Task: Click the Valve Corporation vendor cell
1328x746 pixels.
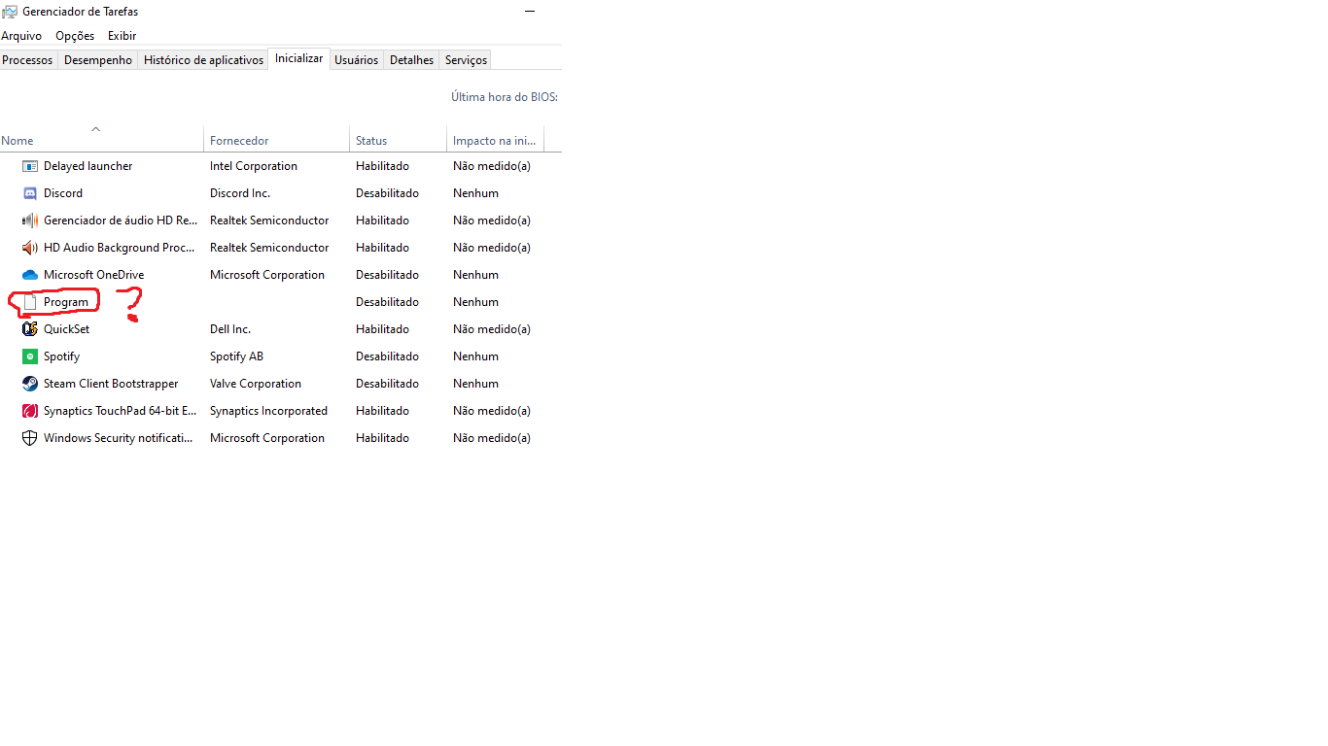Action: tap(256, 384)
